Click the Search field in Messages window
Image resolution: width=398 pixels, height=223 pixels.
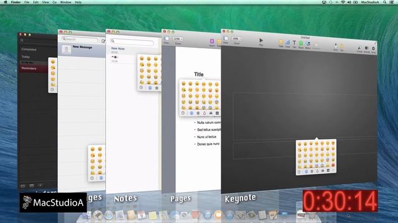point(80,39)
